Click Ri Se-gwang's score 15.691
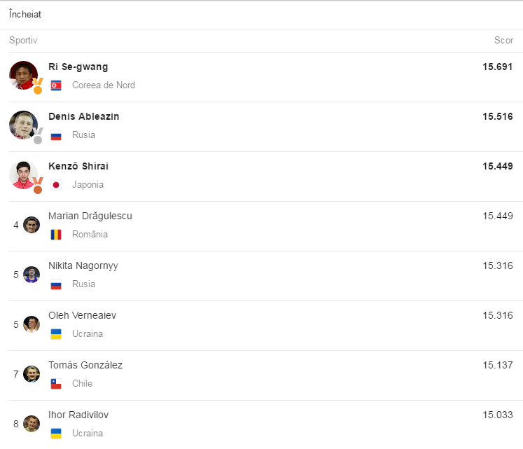 (497, 67)
